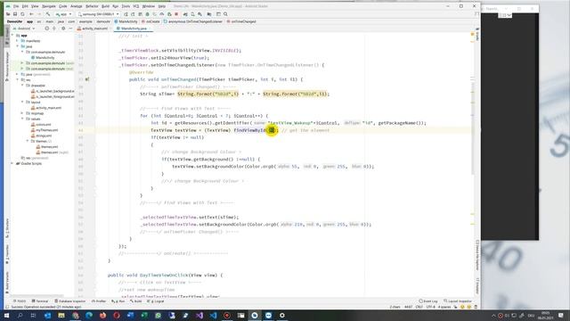
Task: Collapse the app module tree node
Action: pos(12,36)
